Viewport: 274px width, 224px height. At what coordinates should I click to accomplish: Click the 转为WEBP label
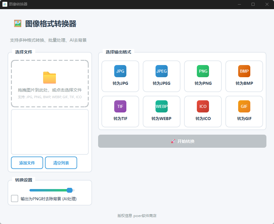click(162, 119)
